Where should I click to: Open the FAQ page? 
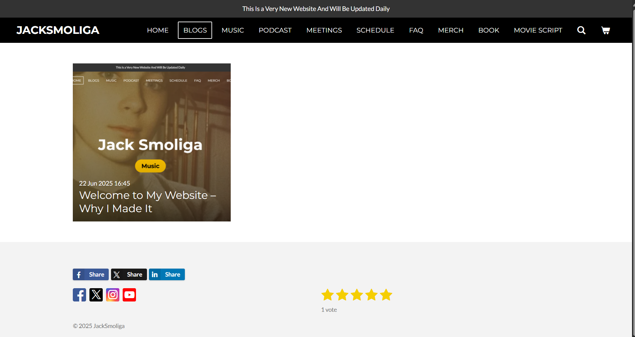pos(416,30)
